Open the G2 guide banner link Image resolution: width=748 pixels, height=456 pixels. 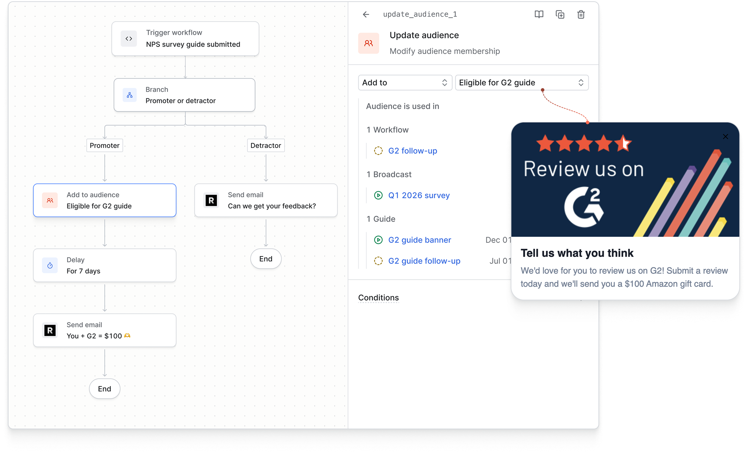point(419,240)
